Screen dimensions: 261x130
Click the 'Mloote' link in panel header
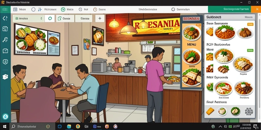point(249,17)
